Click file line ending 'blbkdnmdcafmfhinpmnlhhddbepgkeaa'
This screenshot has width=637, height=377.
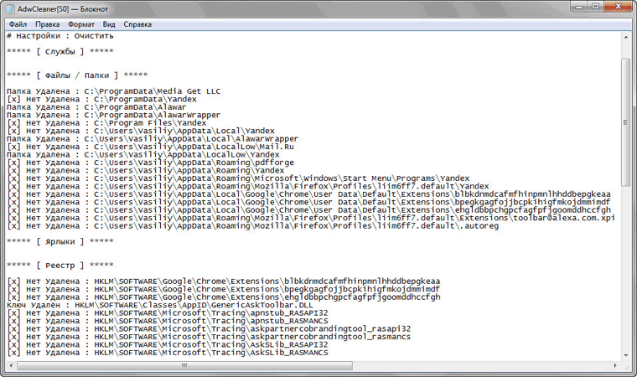pyautogui.click(x=308, y=194)
